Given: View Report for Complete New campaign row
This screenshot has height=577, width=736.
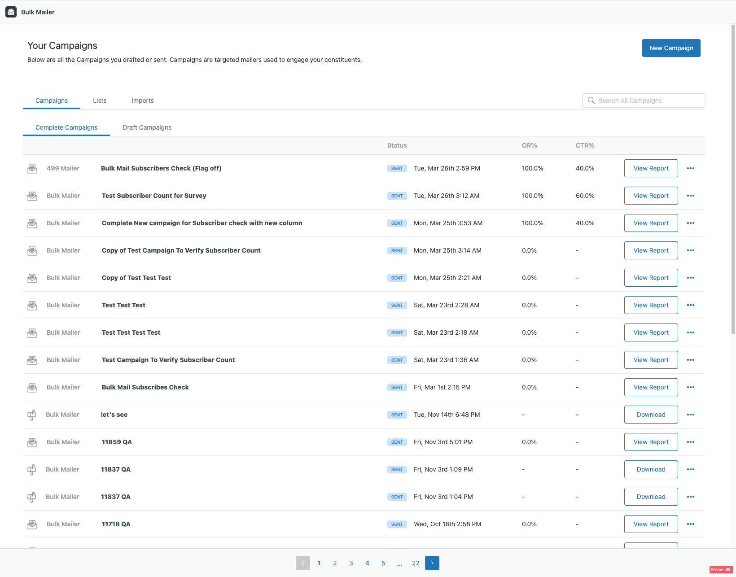Looking at the screenshot, I should (x=651, y=223).
